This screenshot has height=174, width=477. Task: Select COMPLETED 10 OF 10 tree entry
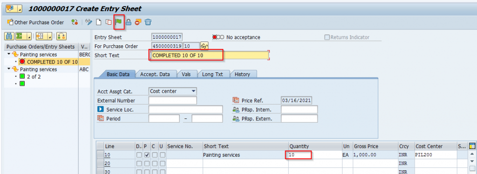coord(52,62)
